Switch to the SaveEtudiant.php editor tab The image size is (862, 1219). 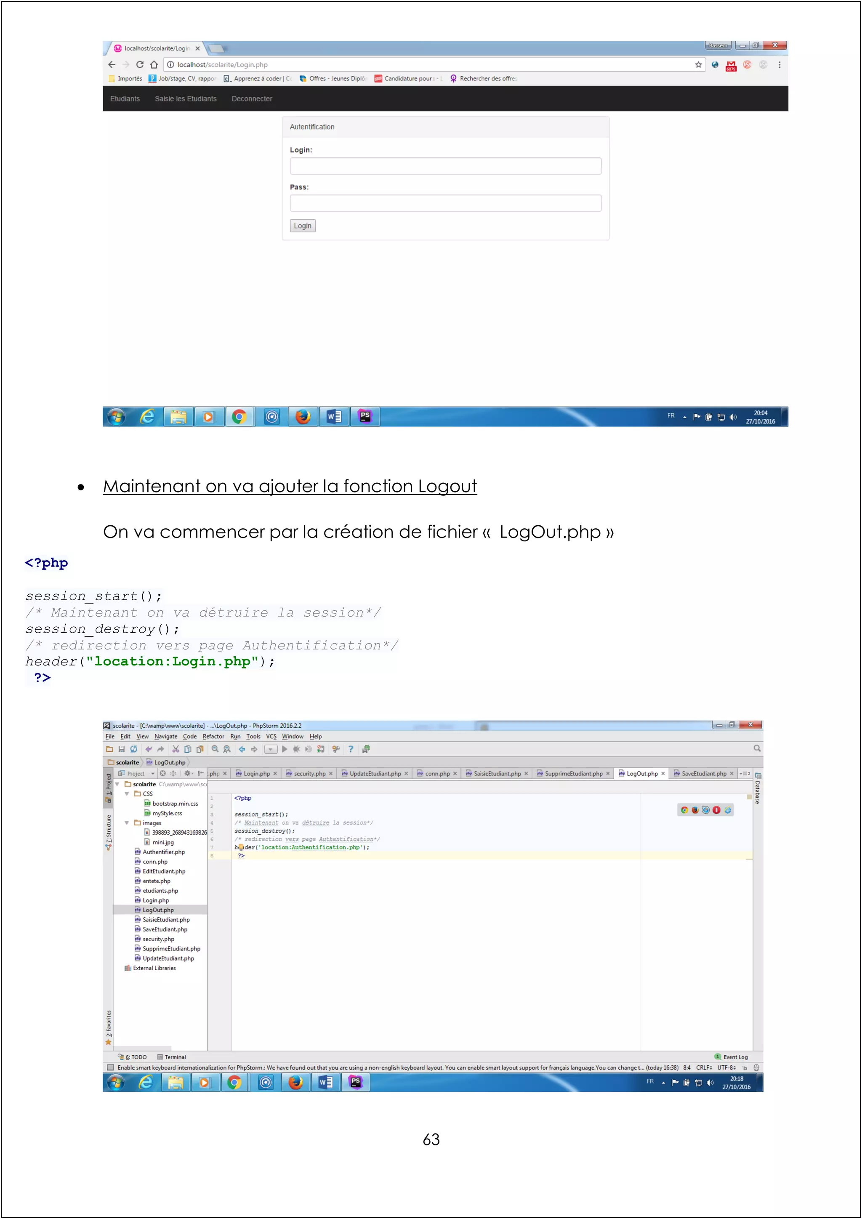(x=703, y=774)
